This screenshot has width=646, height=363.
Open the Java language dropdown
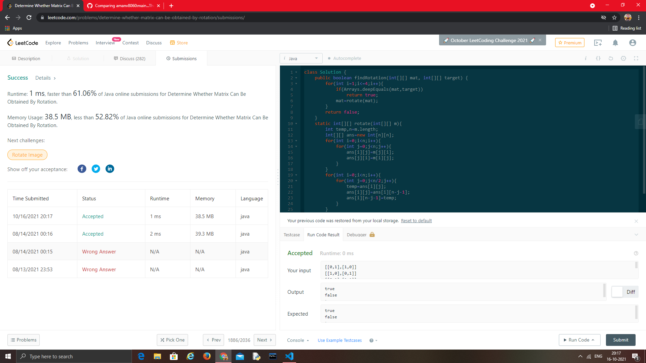click(301, 58)
